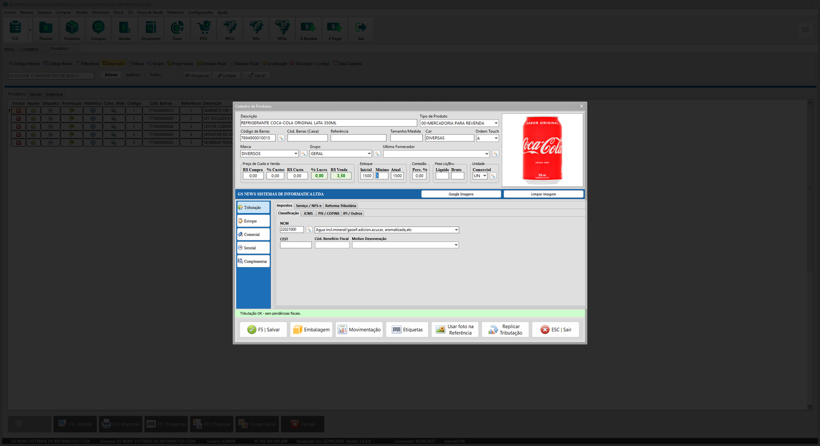820x446 pixels.
Task: Click the Ajuste icon in product row 2
Action: click(x=33, y=118)
